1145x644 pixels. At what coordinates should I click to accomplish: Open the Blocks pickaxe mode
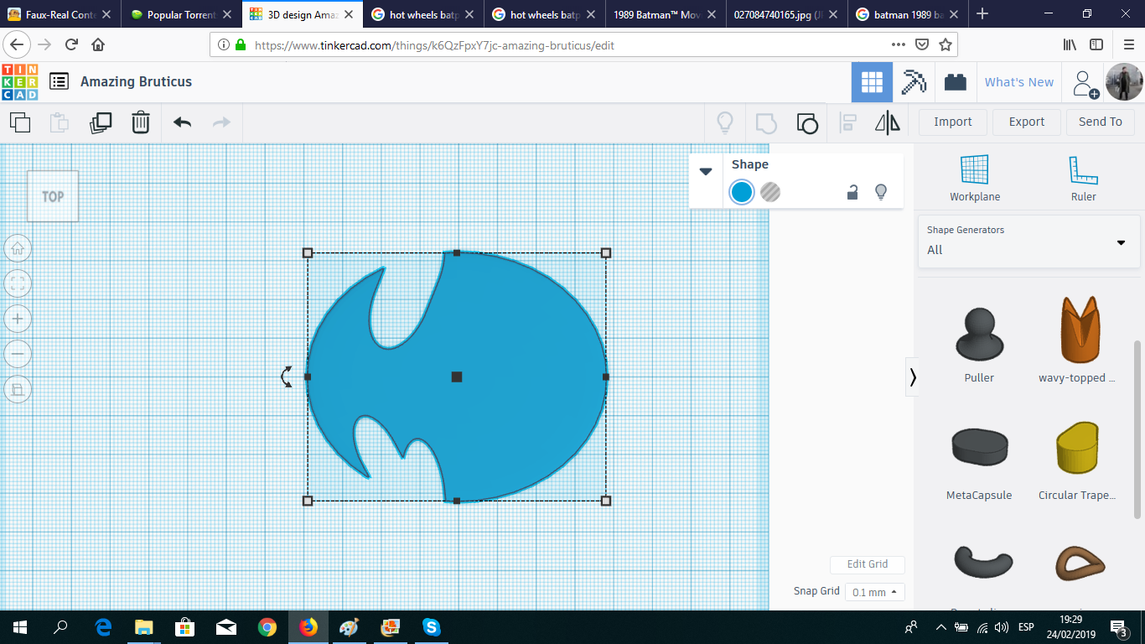click(x=914, y=82)
